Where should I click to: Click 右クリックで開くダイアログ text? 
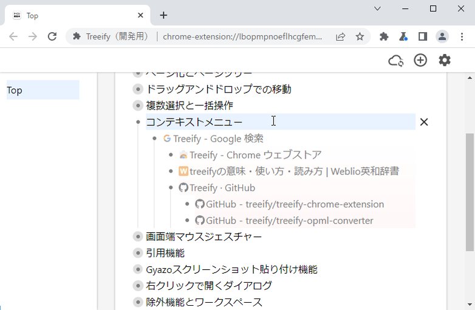(209, 286)
